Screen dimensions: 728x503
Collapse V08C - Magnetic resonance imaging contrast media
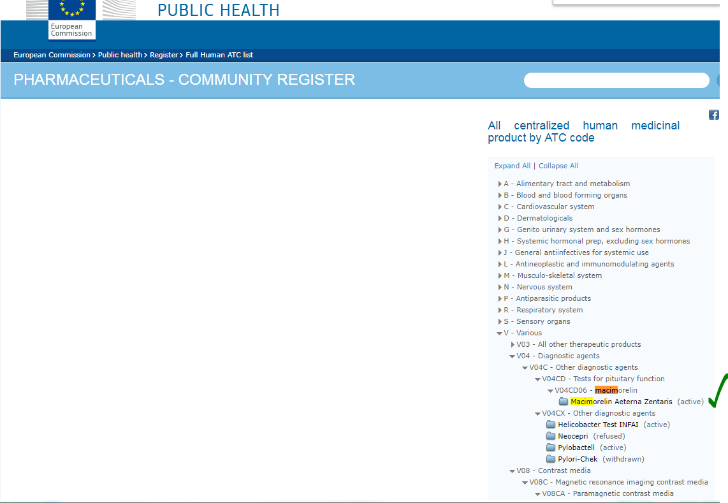pyautogui.click(x=525, y=483)
